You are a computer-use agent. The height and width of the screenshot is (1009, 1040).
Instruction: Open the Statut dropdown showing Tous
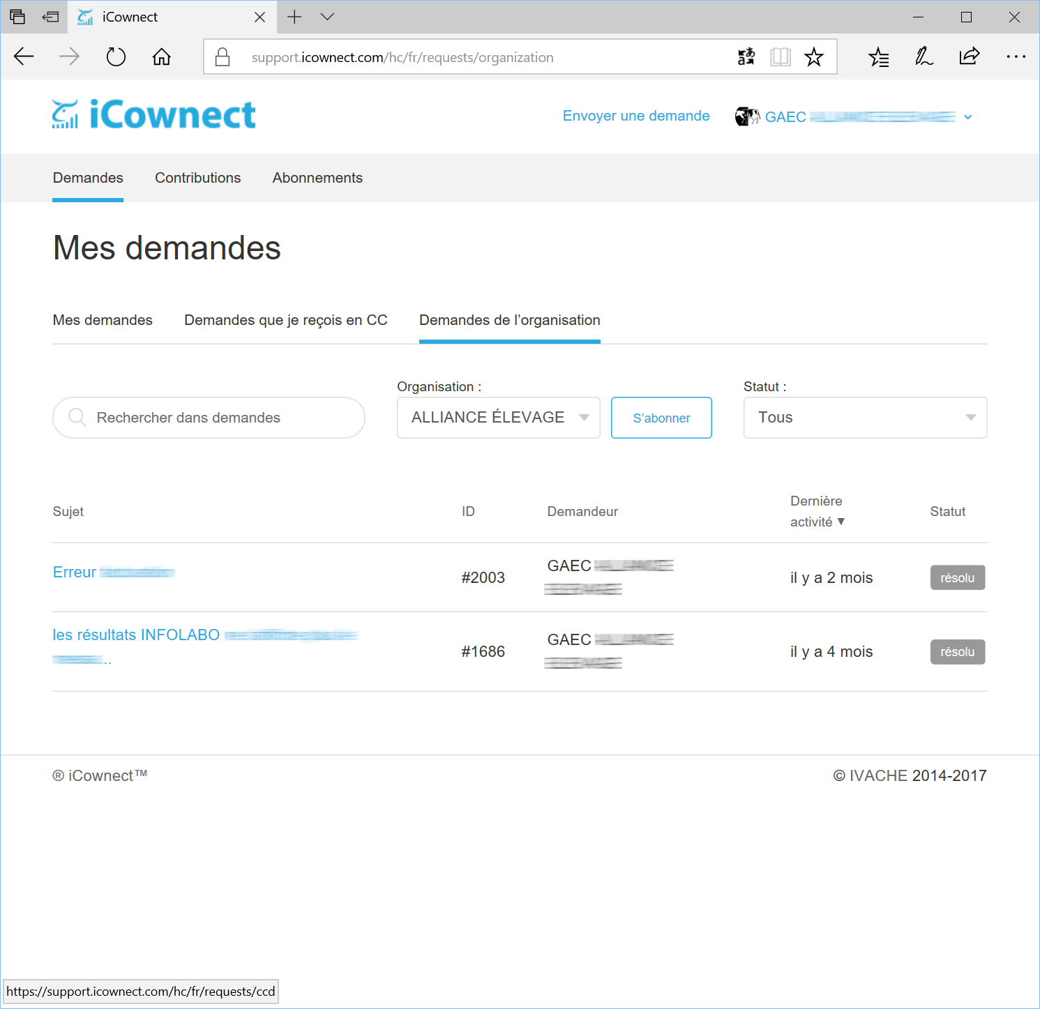point(866,418)
